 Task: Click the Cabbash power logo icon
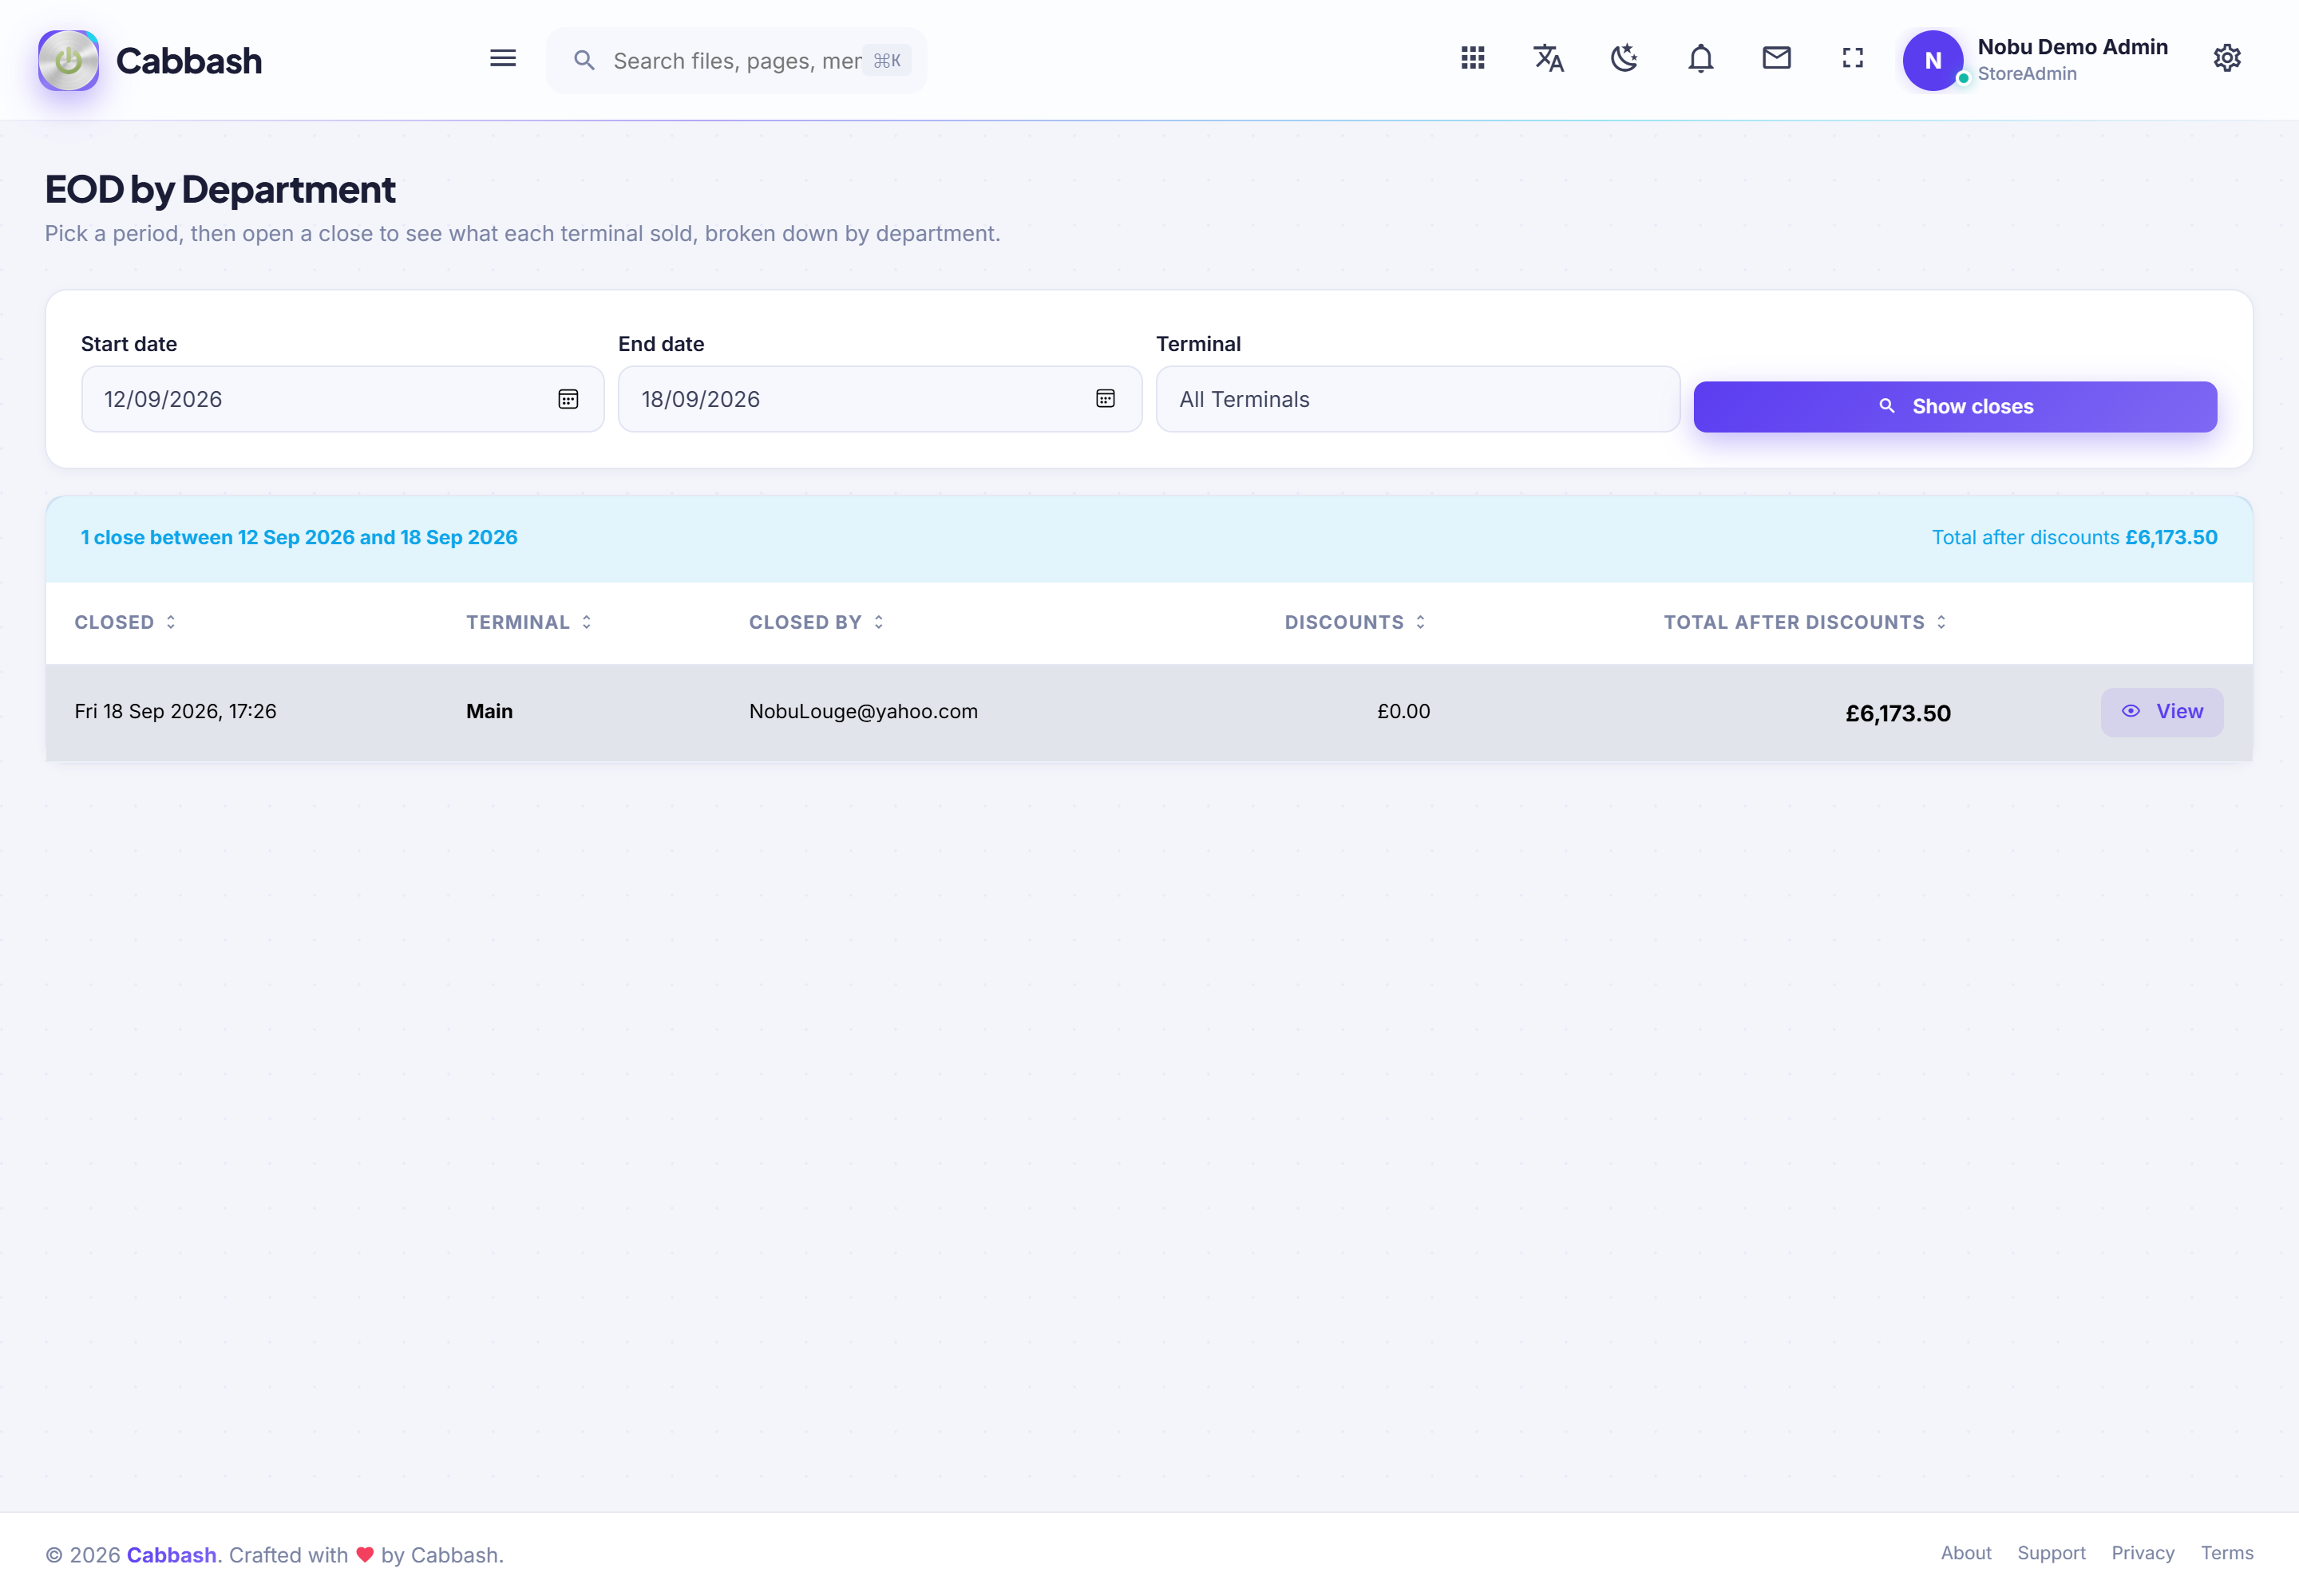pyautogui.click(x=68, y=60)
